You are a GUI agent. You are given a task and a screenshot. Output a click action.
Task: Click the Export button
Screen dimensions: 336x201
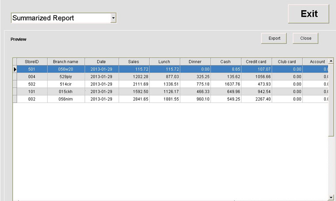coord(274,38)
